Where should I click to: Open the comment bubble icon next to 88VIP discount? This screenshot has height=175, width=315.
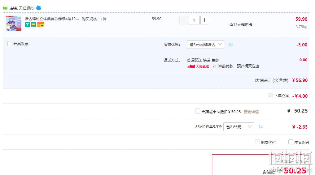click(261, 127)
